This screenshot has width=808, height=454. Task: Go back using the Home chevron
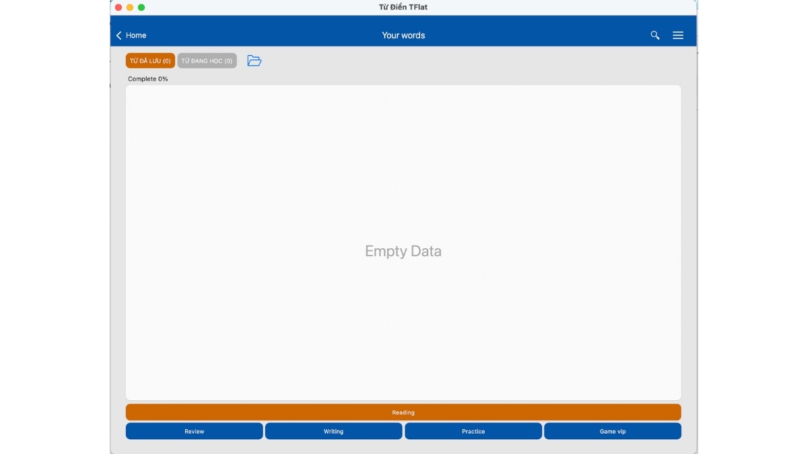pos(119,36)
